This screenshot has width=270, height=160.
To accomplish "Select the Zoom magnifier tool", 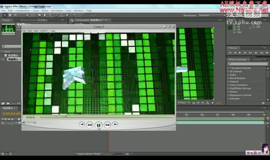I will point(15,15).
